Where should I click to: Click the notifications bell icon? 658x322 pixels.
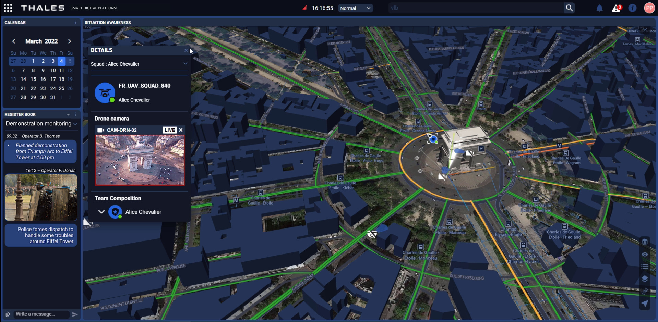pos(599,8)
